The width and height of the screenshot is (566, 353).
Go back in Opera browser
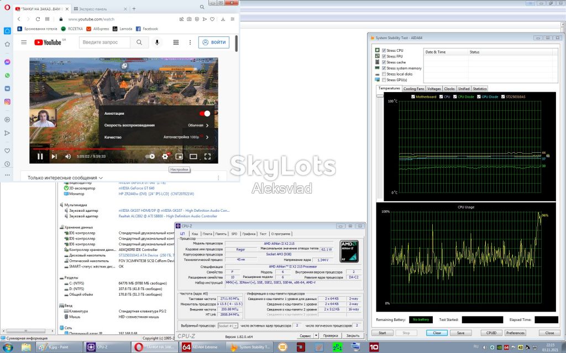pos(19,19)
